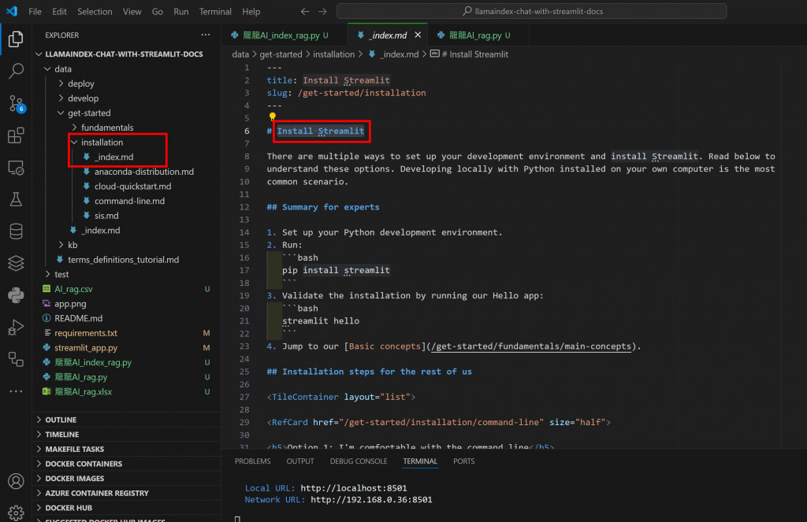Viewport: 807px width, 522px height.
Task: Expand the DOCKER HUB section
Action: point(126,508)
